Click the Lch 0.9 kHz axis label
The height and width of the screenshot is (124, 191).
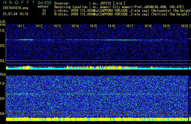click(x=2, y=46)
